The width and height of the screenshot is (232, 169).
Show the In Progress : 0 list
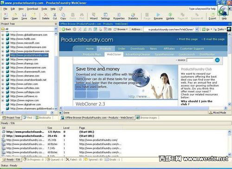34,160
